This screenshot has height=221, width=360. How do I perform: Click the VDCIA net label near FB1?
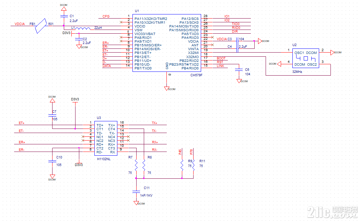coord(20,24)
